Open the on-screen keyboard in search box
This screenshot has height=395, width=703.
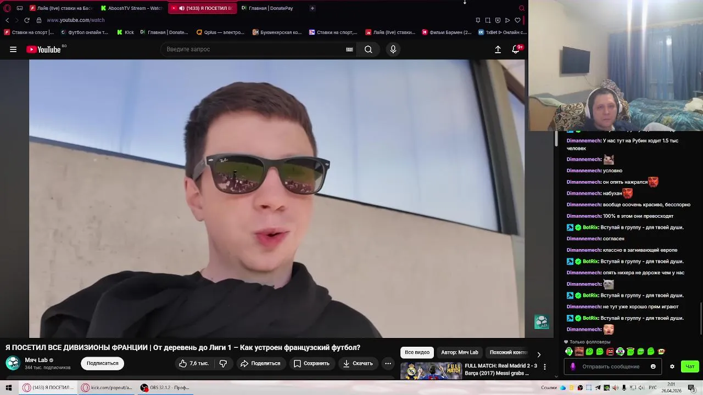pyautogui.click(x=349, y=49)
